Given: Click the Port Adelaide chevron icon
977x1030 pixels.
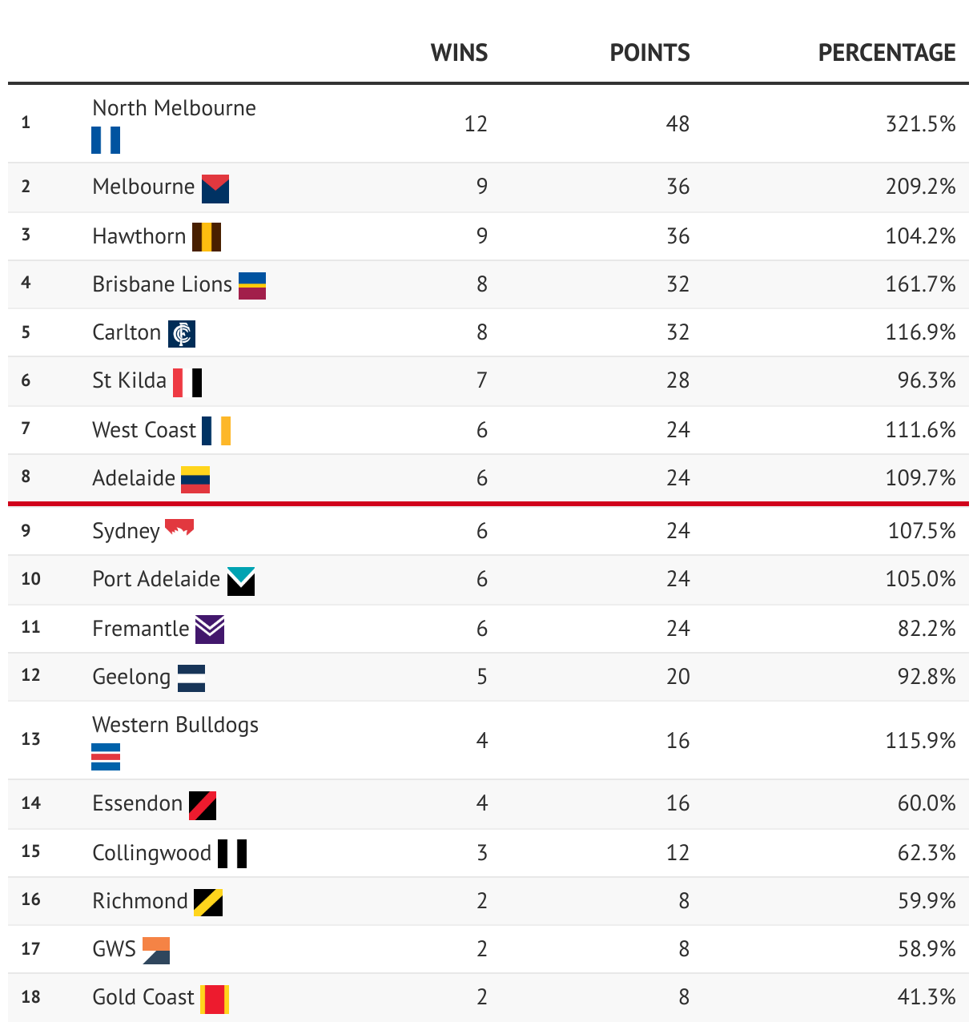Looking at the screenshot, I should [x=241, y=581].
